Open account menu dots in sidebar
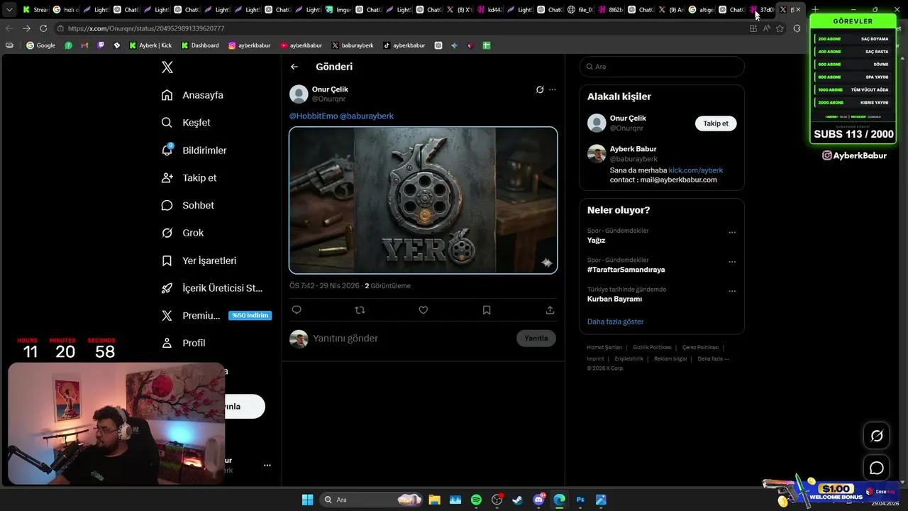Screen dimensions: 908x511 267,466
